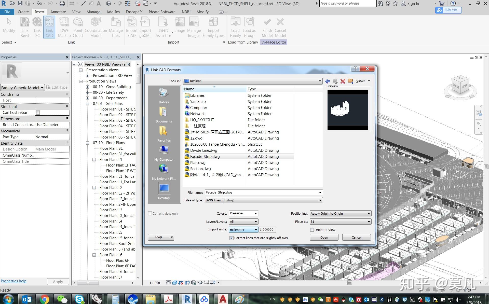Open the Manage ribbon tab
The height and width of the screenshot is (304, 489).
pos(93,12)
